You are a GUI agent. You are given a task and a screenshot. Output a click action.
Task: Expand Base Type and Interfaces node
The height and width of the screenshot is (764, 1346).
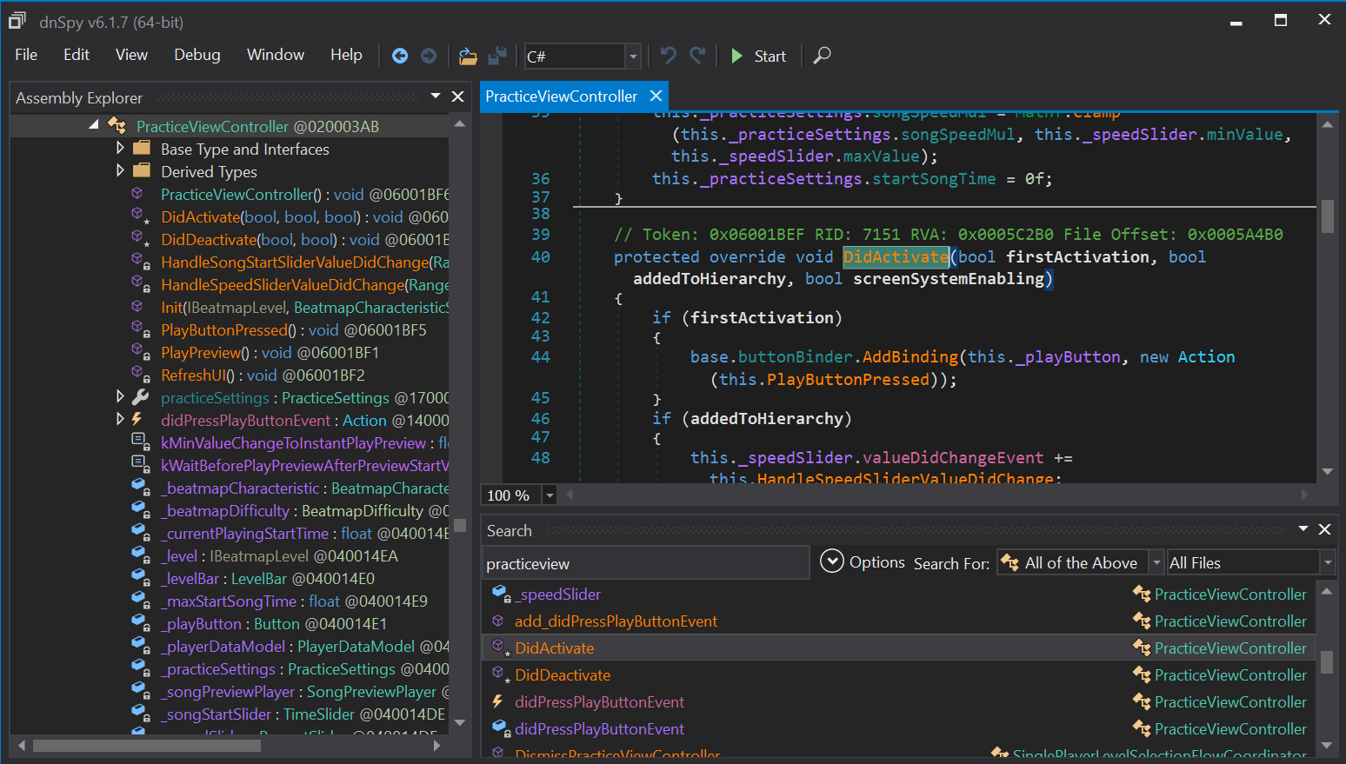point(121,149)
